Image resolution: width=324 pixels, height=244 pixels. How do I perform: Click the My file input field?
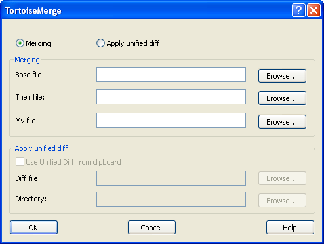(171, 120)
